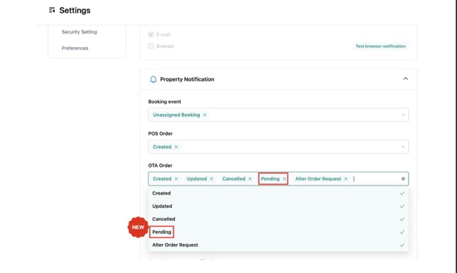
Task: Toggle the sidebar menu icon beside Settings
Action: 52,10
